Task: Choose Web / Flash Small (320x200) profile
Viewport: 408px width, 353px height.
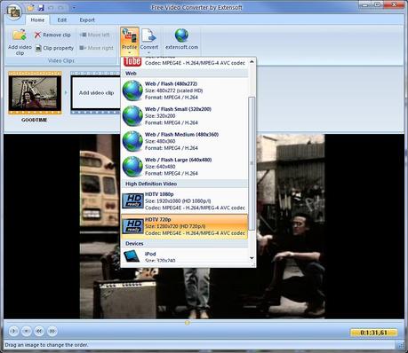Action: (184, 116)
